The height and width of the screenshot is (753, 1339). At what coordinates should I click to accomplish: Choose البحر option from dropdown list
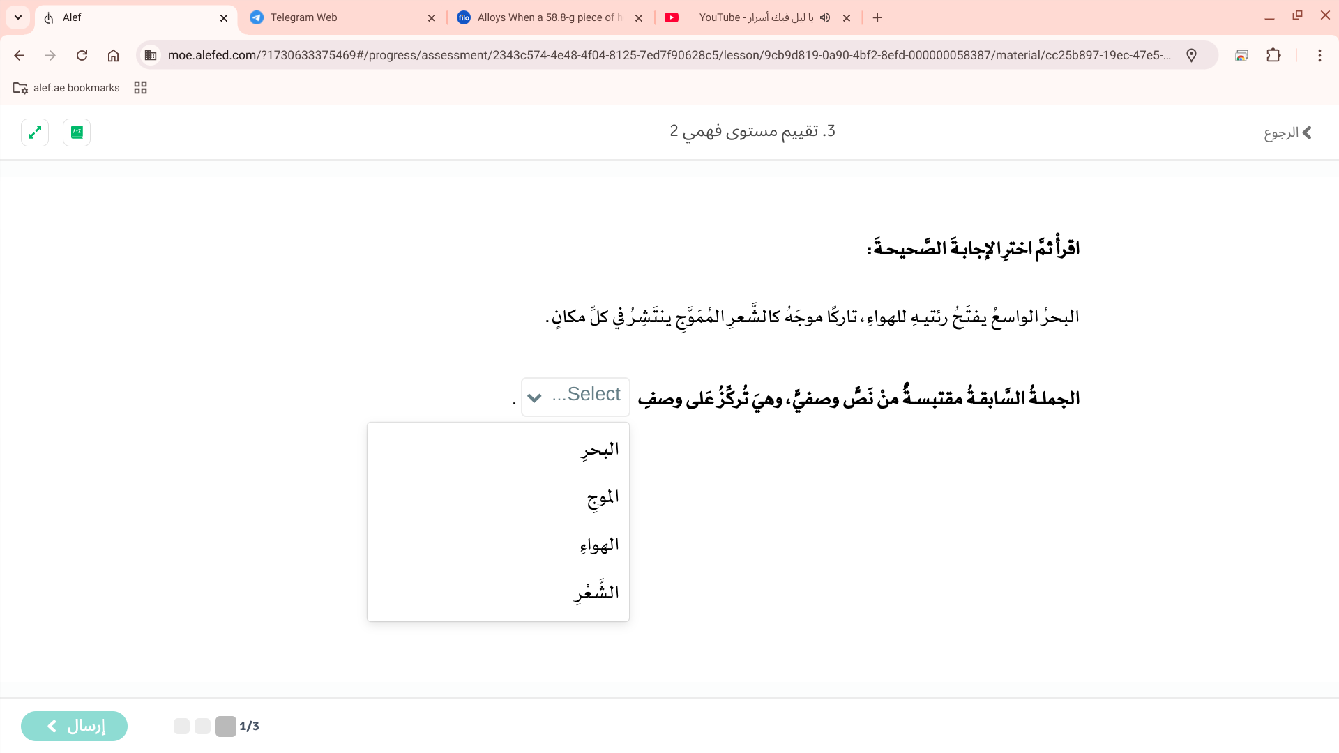pyautogui.click(x=598, y=450)
